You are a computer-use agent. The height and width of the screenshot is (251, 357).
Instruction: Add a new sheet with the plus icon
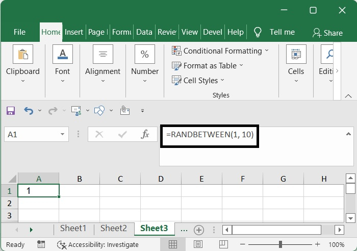pyautogui.click(x=199, y=230)
